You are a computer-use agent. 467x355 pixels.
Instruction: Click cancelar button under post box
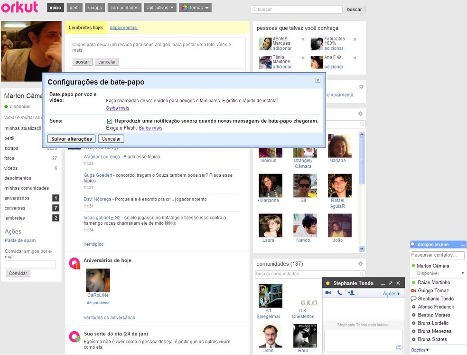[x=107, y=62]
